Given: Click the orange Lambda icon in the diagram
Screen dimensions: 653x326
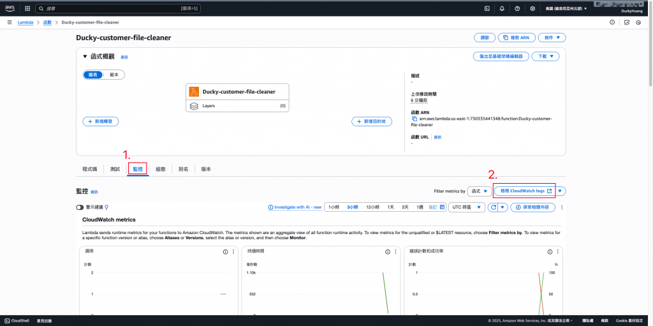Looking at the screenshot, I should [194, 92].
